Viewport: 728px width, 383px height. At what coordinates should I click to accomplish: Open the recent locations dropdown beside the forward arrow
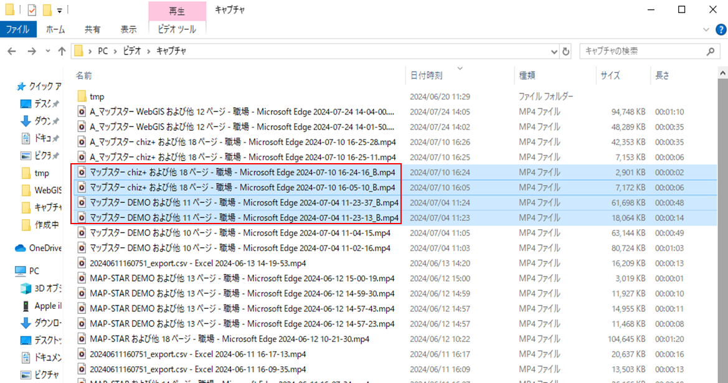pyautogui.click(x=47, y=51)
